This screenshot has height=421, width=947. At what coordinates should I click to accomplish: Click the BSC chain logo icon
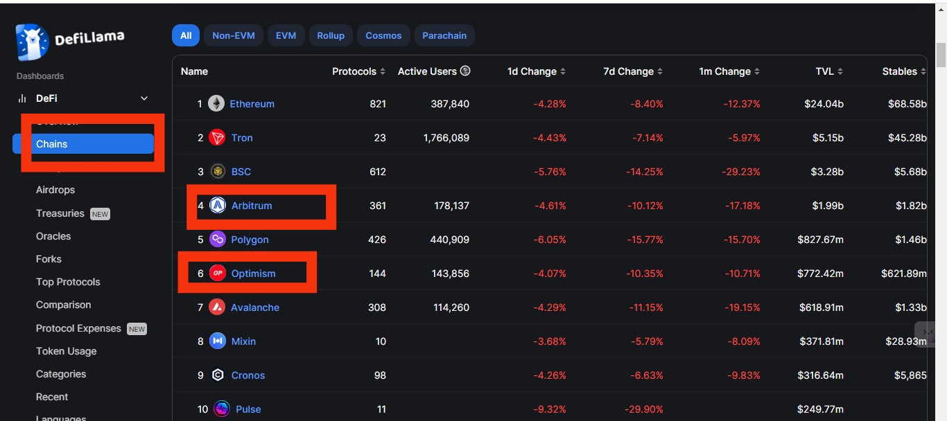coord(218,172)
